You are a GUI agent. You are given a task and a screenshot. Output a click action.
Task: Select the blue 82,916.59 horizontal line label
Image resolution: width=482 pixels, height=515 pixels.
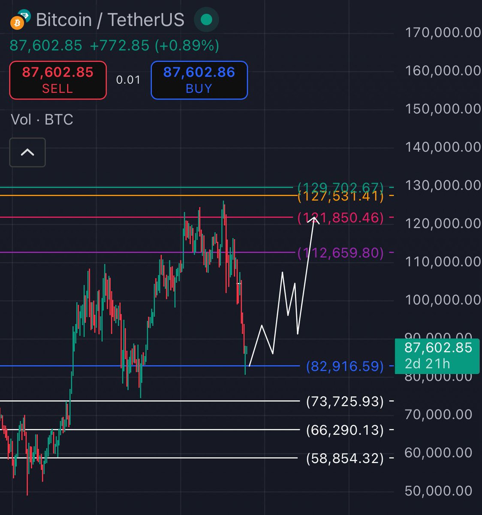click(x=345, y=366)
